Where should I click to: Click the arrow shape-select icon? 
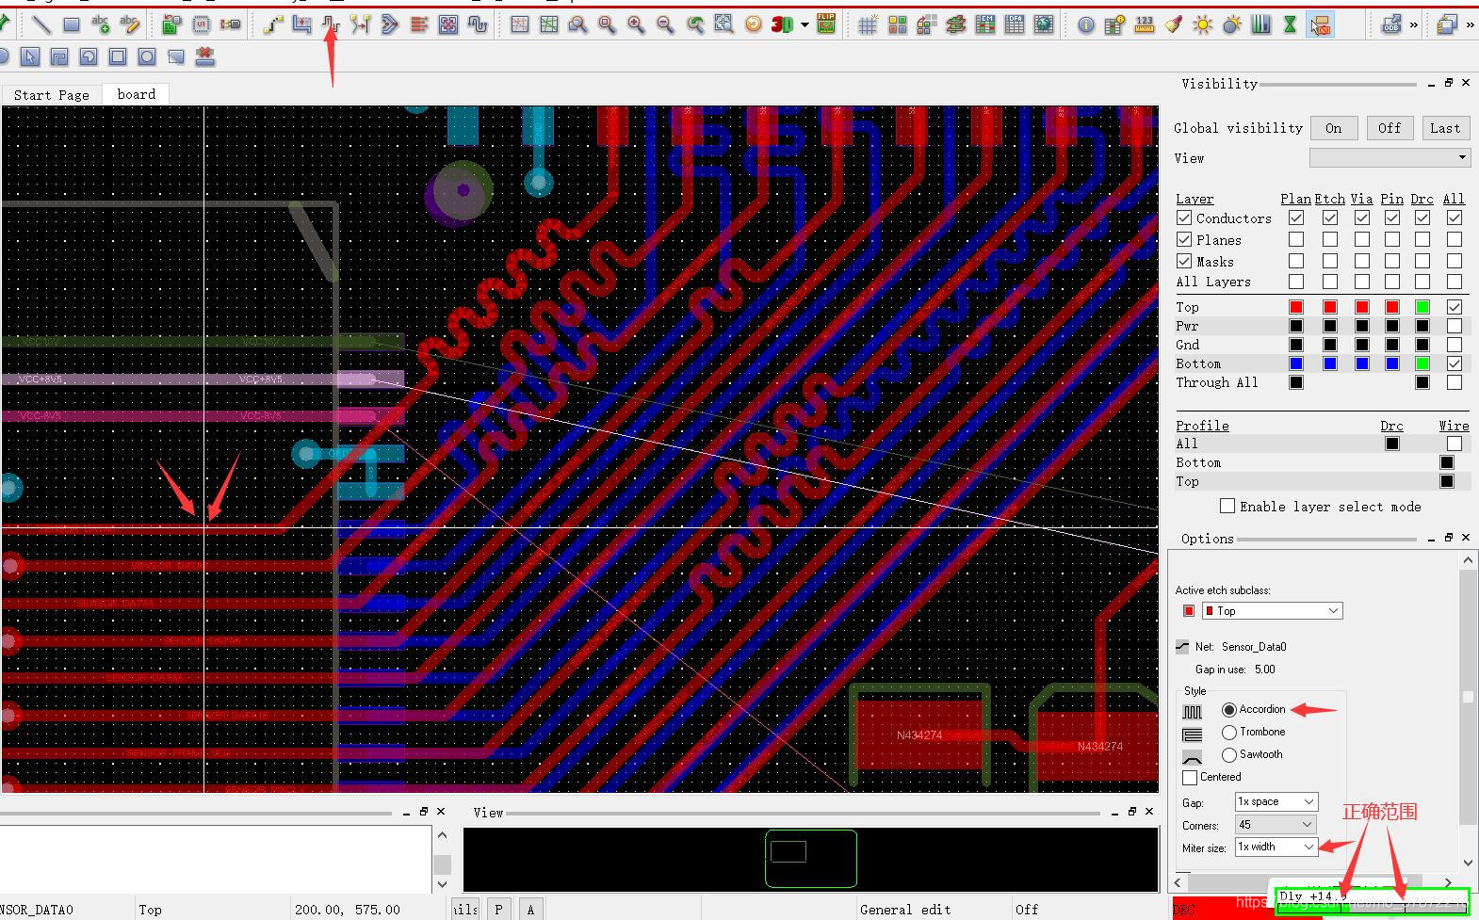30,57
